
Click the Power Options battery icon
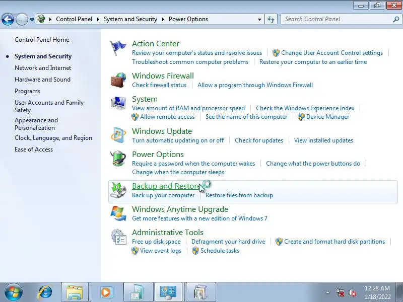click(118, 159)
